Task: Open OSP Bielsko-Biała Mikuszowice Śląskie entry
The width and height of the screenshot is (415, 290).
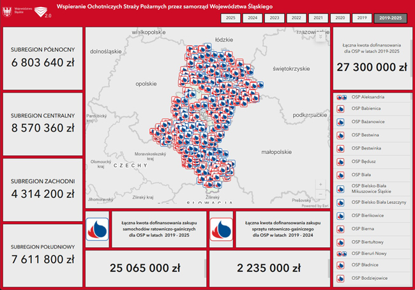Action: (372, 188)
